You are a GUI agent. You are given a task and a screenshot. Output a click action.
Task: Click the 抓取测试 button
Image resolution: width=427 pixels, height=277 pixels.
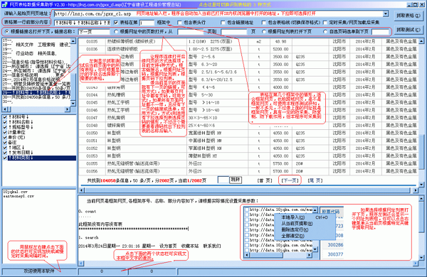click(408, 30)
